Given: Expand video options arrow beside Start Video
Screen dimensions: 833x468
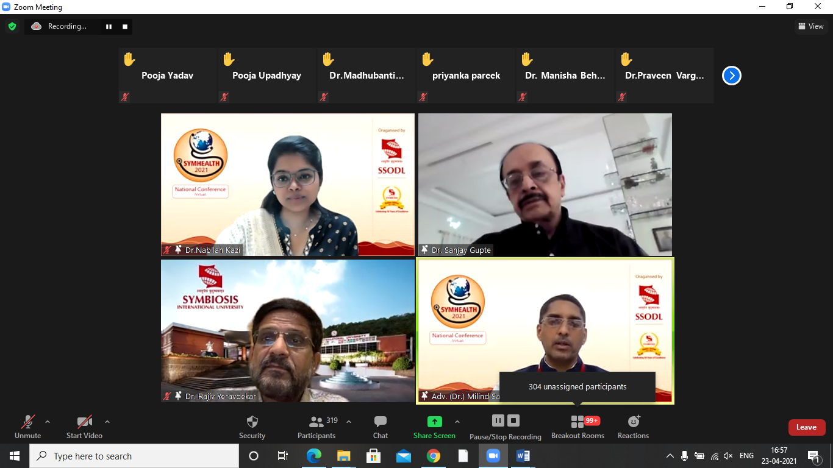Looking at the screenshot, I should pos(107,422).
